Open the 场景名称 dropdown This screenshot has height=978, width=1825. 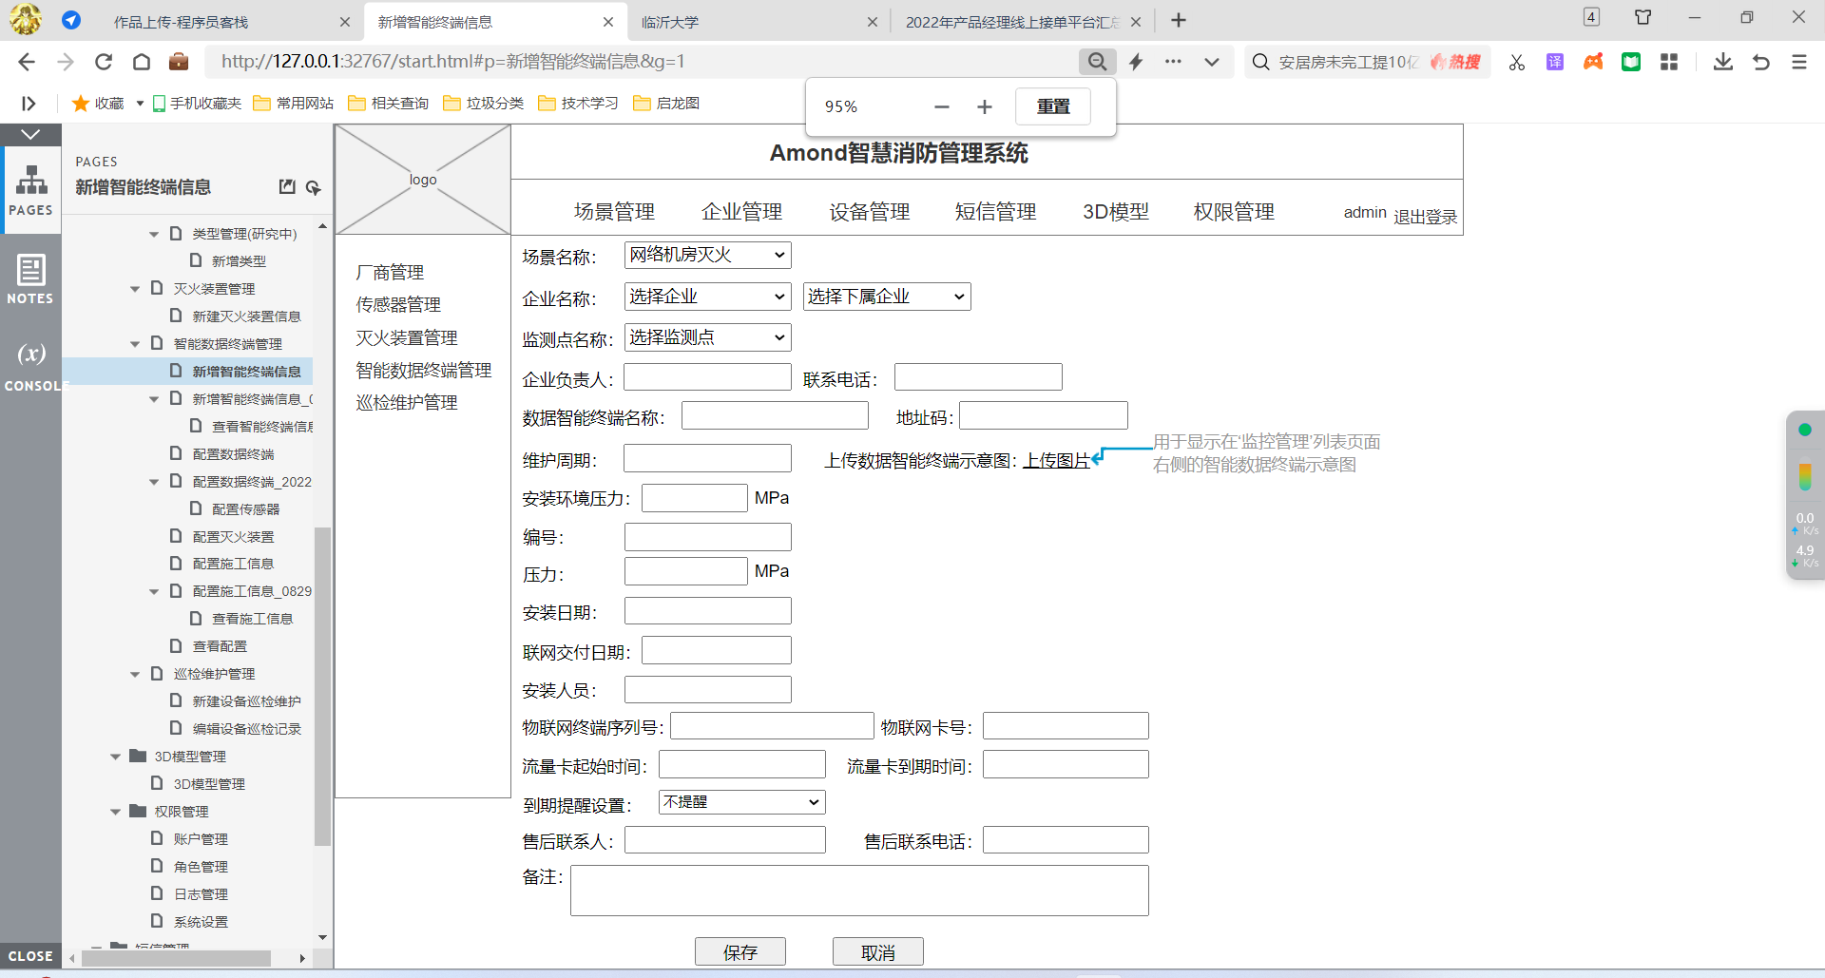click(708, 255)
